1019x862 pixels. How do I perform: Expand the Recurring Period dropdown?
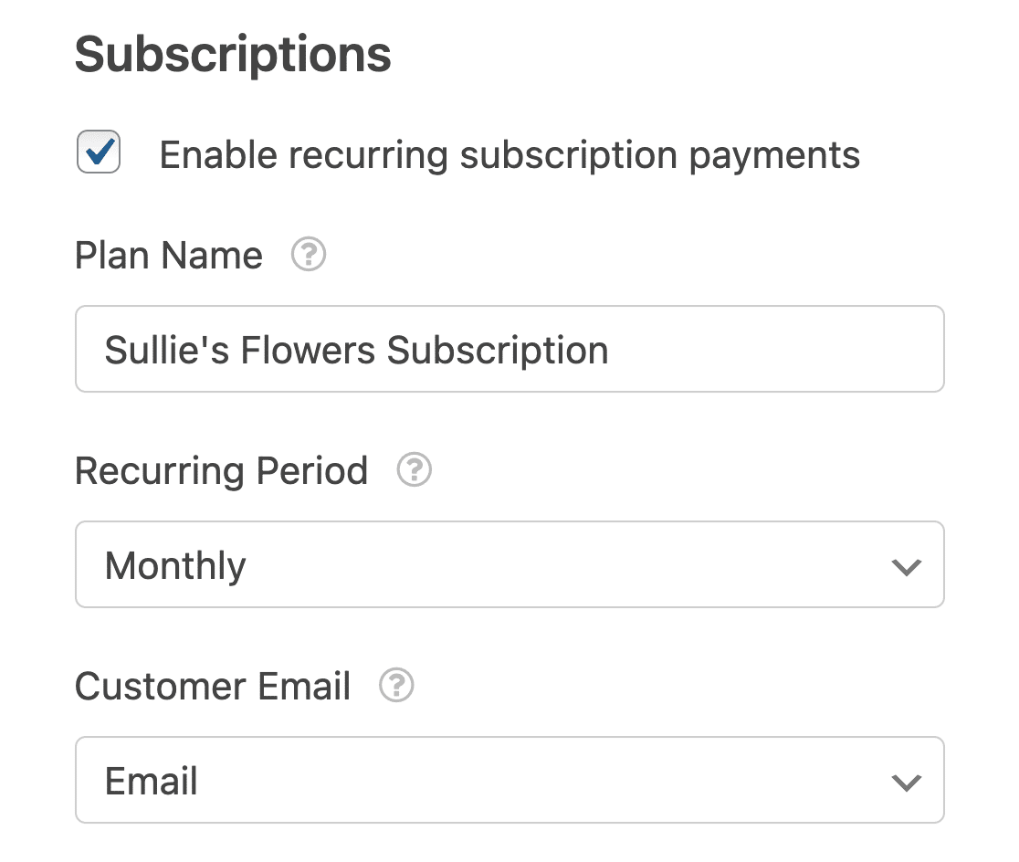(509, 564)
